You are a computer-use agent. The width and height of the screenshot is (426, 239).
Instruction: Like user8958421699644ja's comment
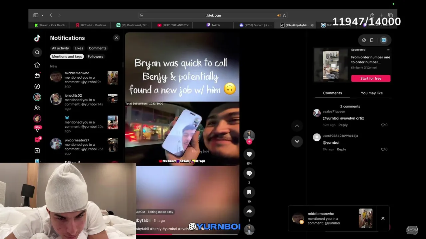coord(383,149)
